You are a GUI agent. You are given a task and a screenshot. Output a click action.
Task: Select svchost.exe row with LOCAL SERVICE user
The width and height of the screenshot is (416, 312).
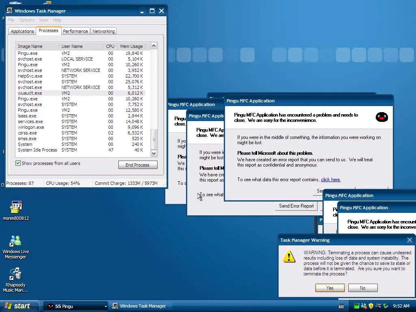81,59
